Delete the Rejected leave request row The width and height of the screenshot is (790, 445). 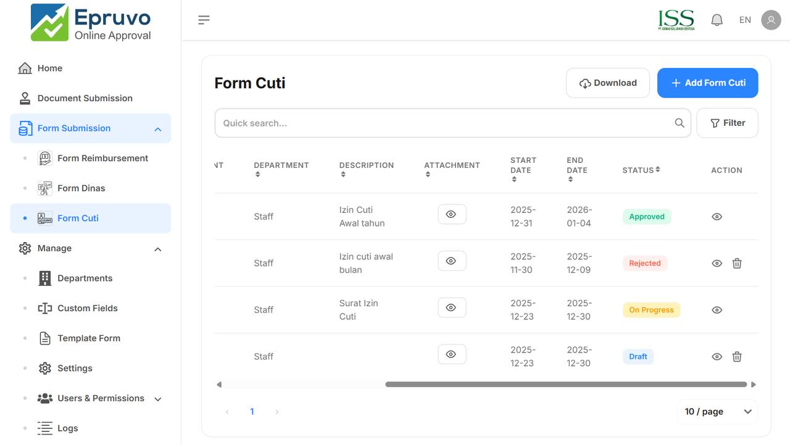click(x=737, y=264)
